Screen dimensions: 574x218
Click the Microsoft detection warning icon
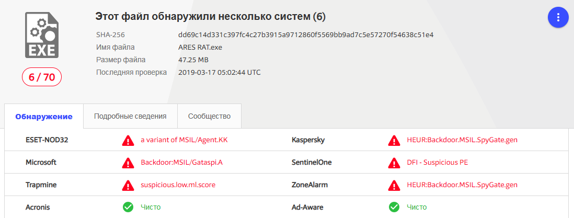click(x=128, y=163)
